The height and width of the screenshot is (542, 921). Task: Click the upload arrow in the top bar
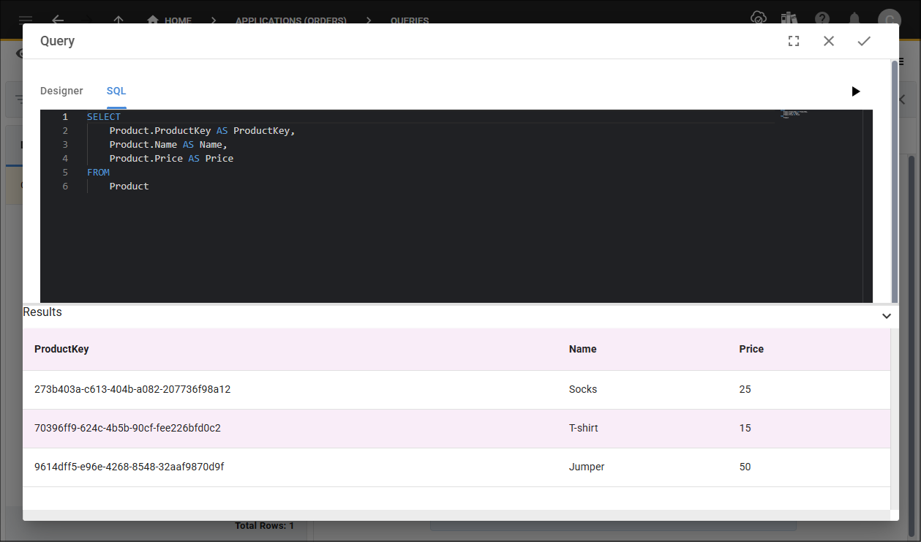point(118,21)
